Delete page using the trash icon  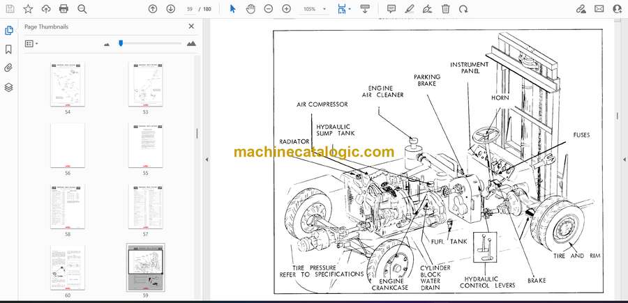pos(445,9)
